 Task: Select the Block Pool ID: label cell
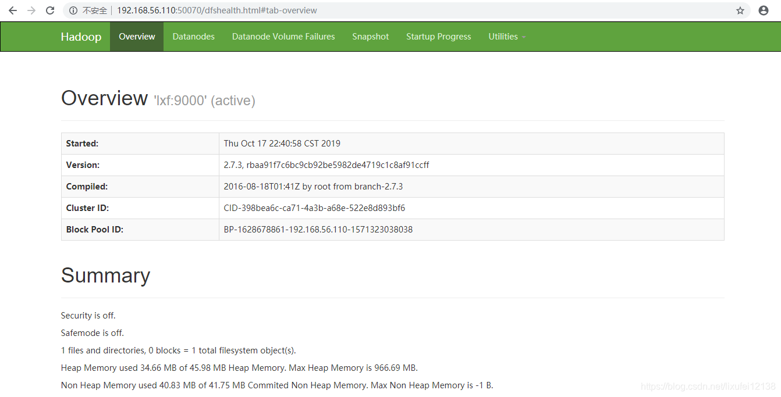(x=140, y=230)
